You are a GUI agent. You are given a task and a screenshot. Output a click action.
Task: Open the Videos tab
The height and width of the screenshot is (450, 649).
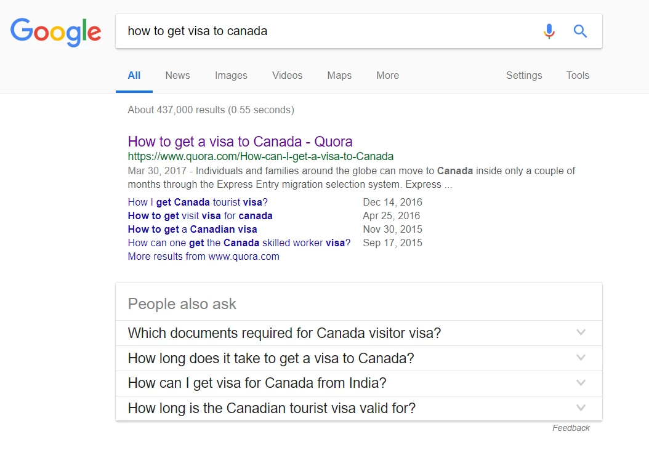point(288,75)
